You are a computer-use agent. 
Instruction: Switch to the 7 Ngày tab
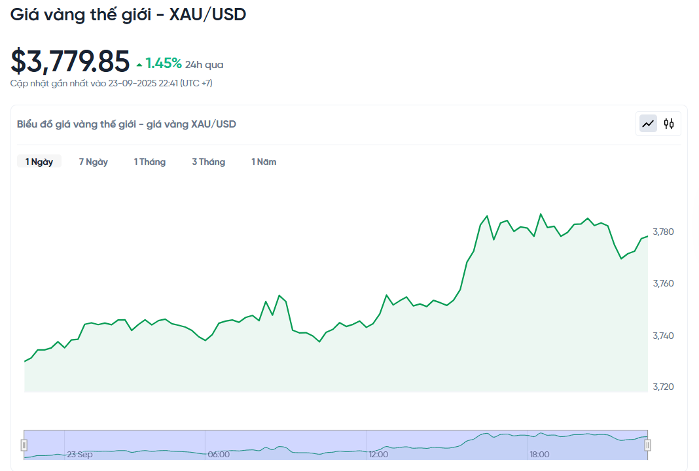point(93,161)
